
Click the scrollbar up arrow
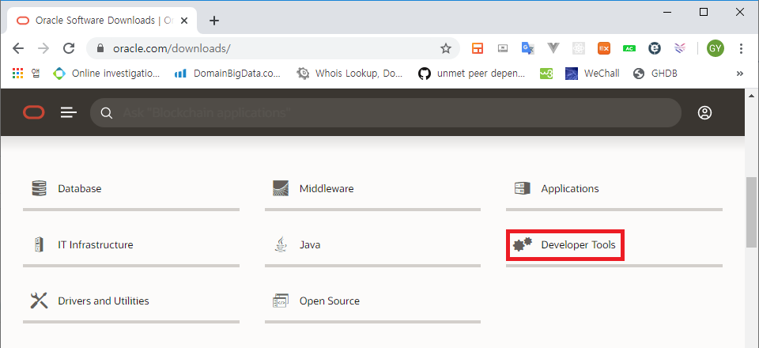click(x=751, y=94)
